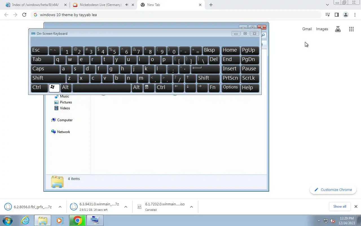
Task: Switch to Nickelodeon Live (Germany) tab
Action: (x=103, y=5)
